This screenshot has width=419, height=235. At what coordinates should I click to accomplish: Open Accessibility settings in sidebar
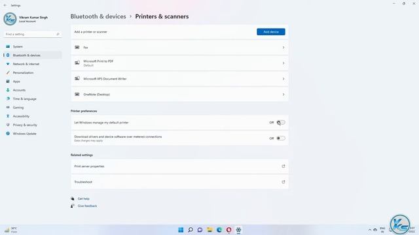pyautogui.click(x=32, y=116)
